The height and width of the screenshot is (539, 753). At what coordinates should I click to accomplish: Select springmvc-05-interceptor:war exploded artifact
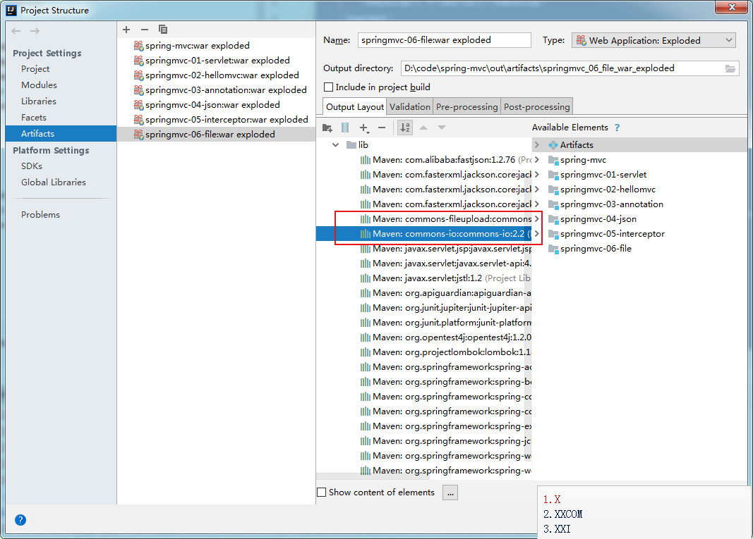216,120
